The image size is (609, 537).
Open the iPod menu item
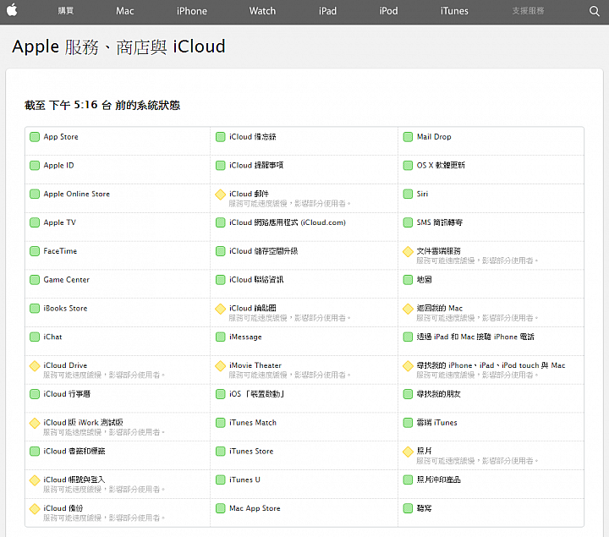[388, 11]
